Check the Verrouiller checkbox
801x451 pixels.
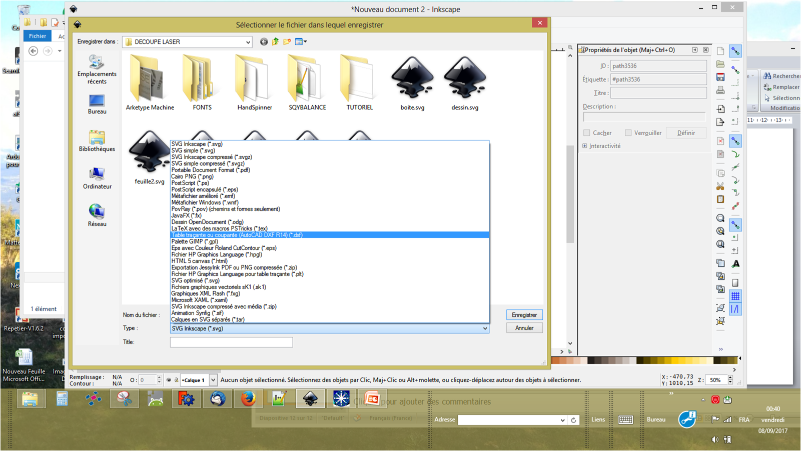pyautogui.click(x=628, y=133)
